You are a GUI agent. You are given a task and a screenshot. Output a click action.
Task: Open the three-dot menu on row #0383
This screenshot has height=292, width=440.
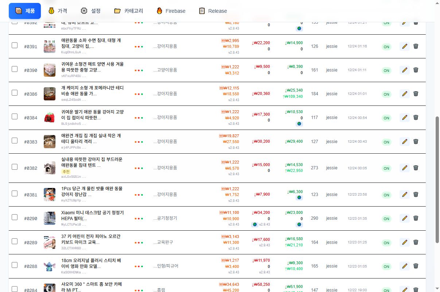pos(139,141)
